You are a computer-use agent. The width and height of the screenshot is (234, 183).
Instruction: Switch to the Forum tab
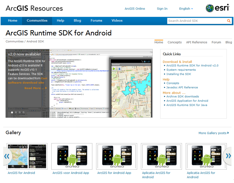coord(216,42)
